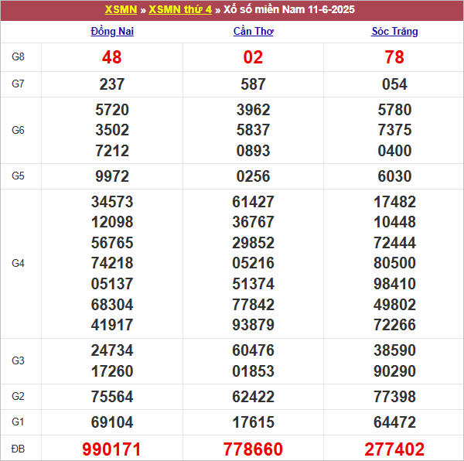Click G3 number 17260
The height and width of the screenshot is (461, 464).
[x=112, y=371]
